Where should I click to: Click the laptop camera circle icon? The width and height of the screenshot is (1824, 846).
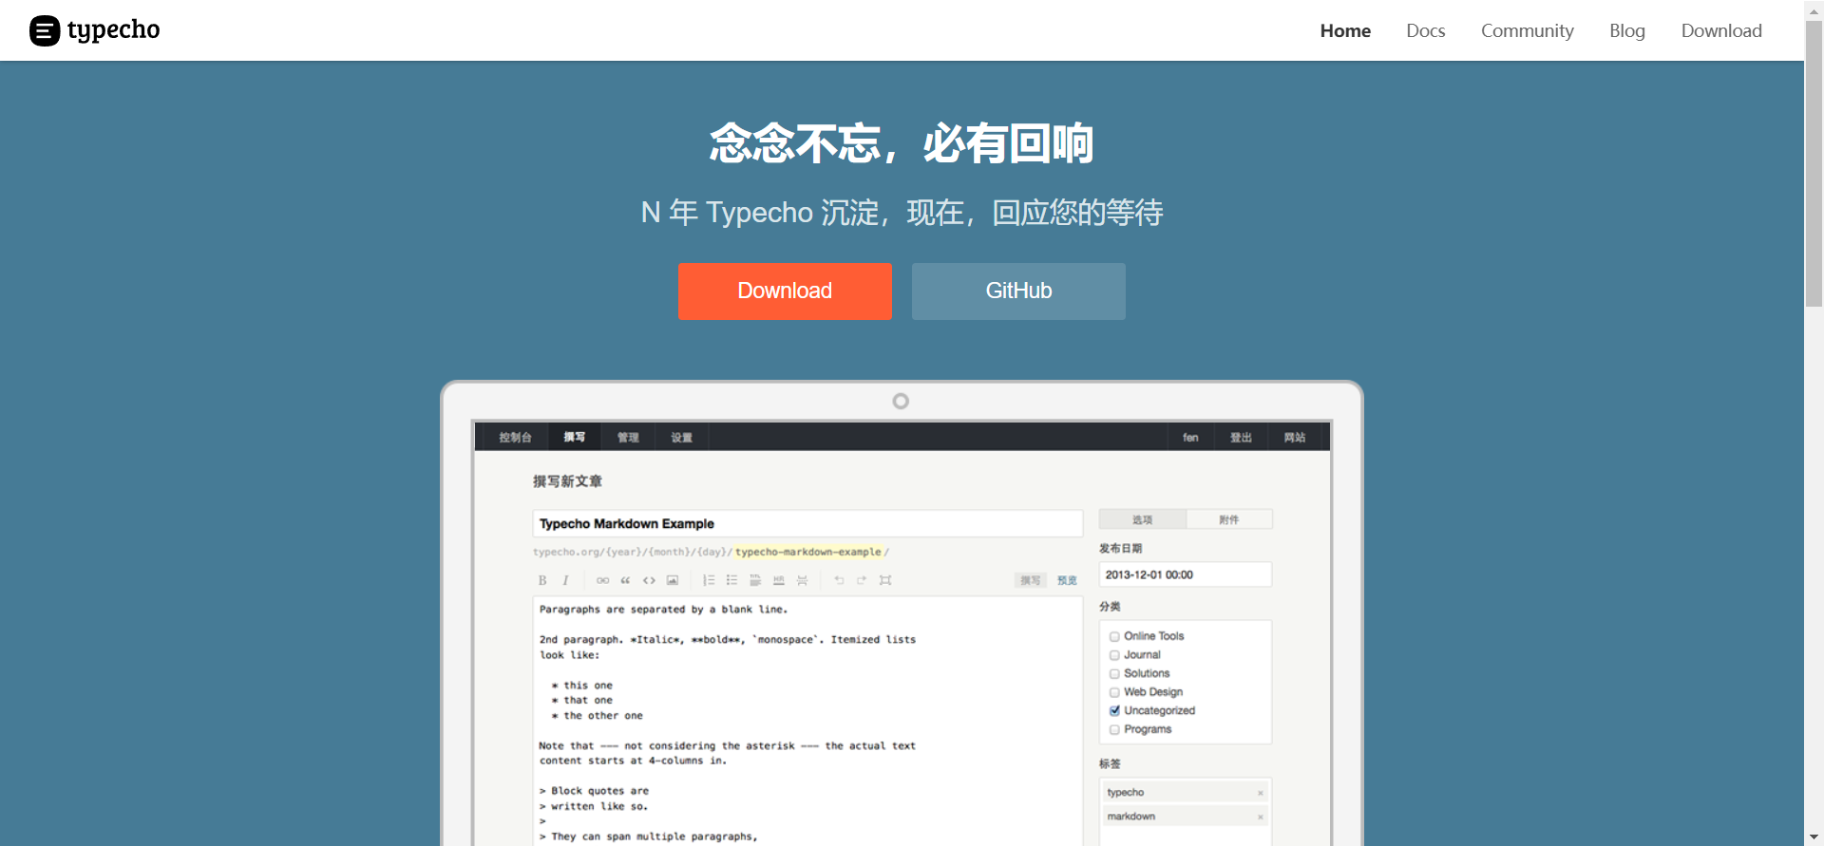(901, 402)
